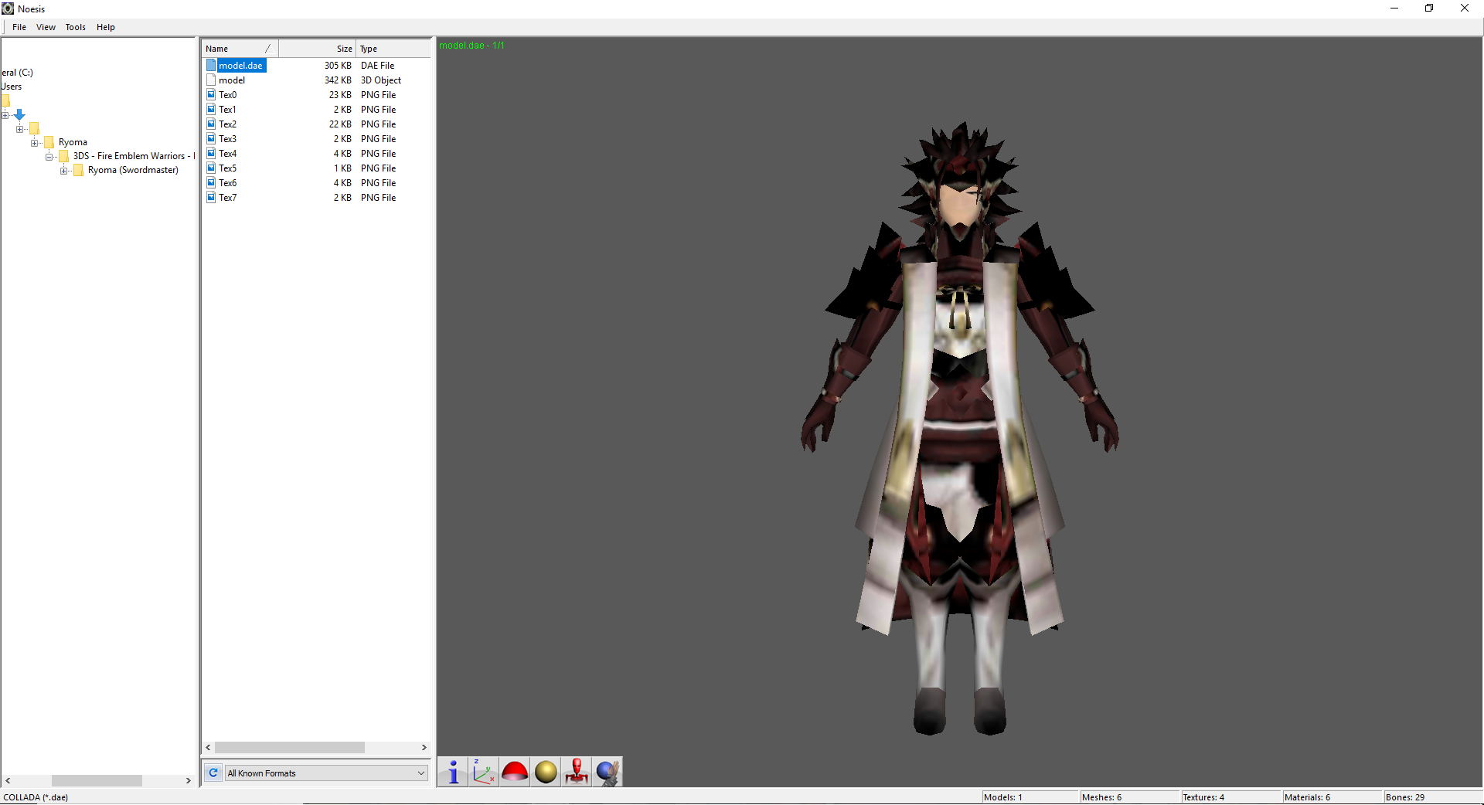Image resolution: width=1484 pixels, height=805 pixels.
Task: Select the 3DS - Fire Emblem Warriors folder
Action: [x=134, y=156]
